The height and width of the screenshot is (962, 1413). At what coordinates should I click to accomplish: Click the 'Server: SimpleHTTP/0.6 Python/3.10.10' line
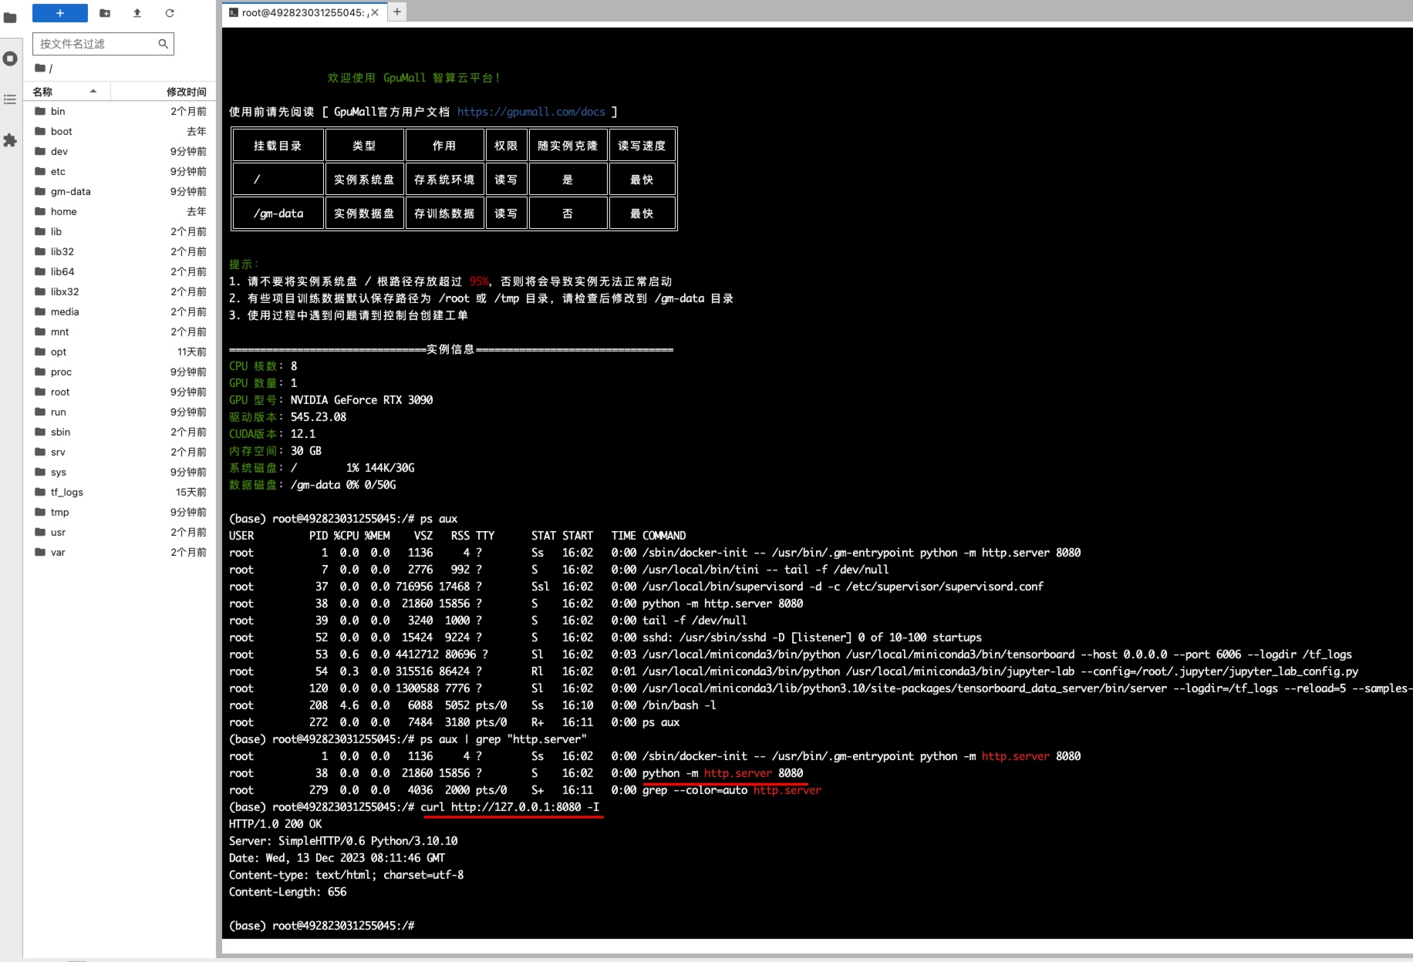343,841
